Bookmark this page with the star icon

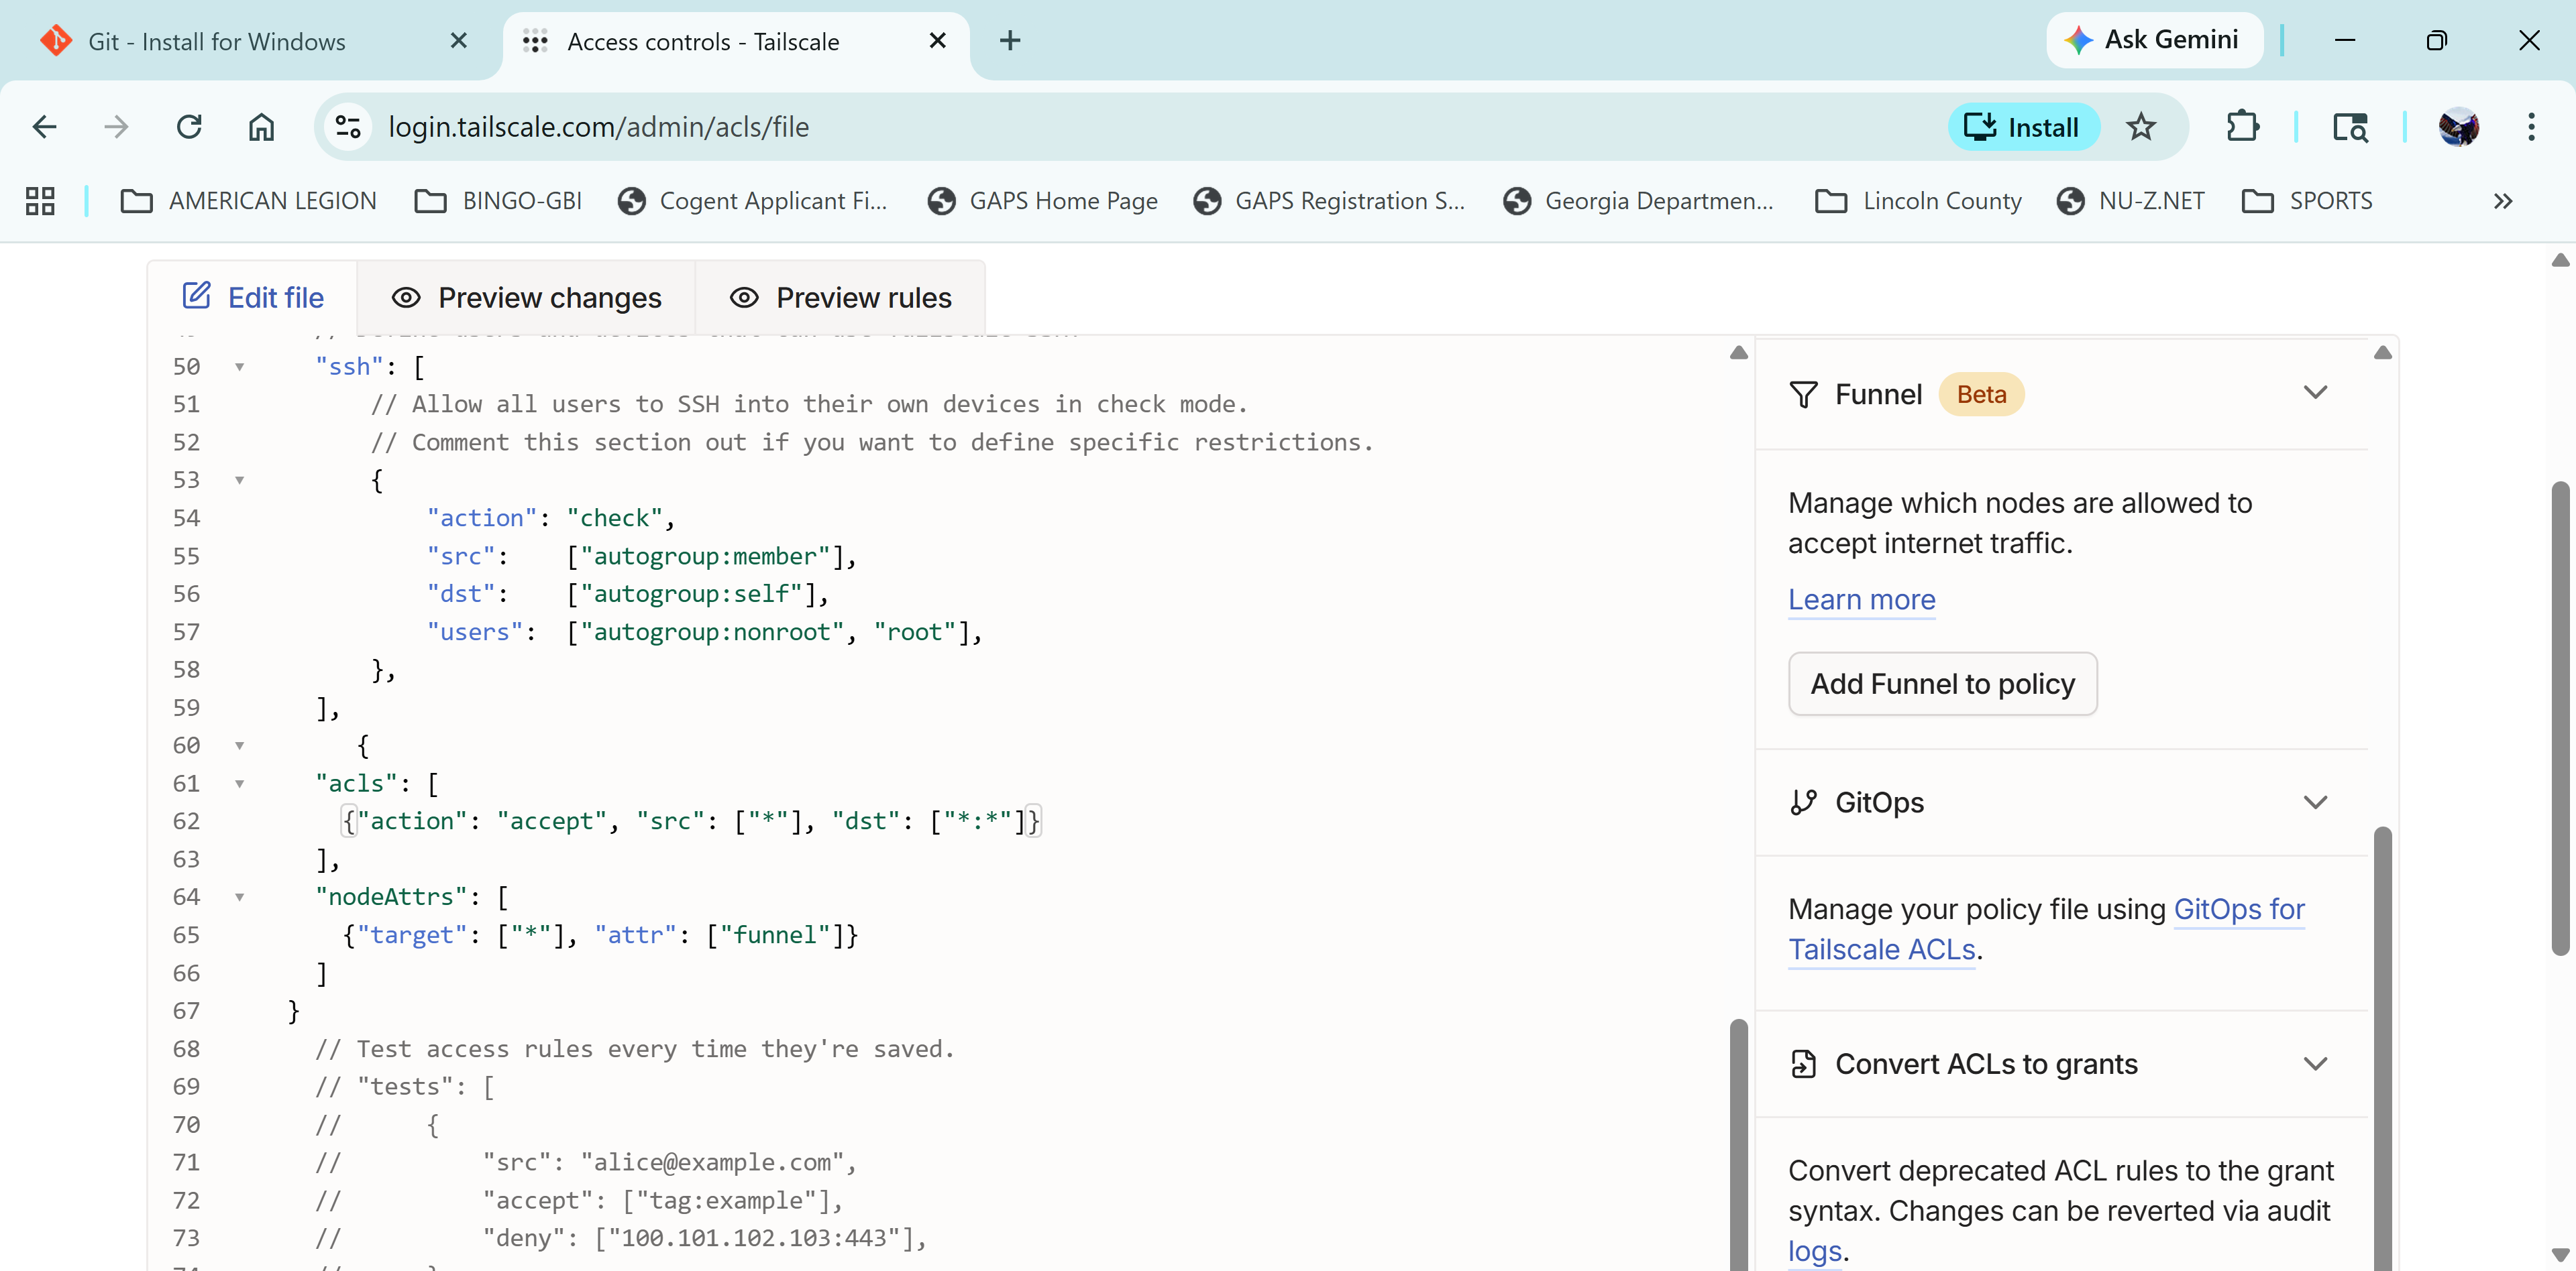pos(2141,127)
